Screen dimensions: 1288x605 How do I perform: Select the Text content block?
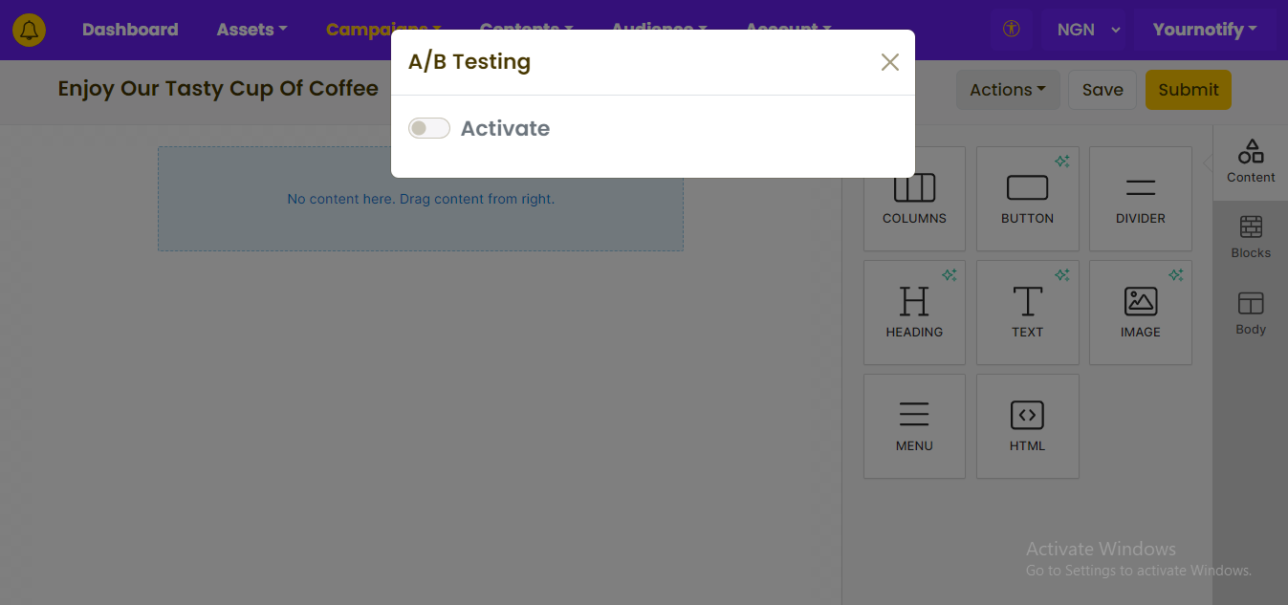click(x=1027, y=313)
